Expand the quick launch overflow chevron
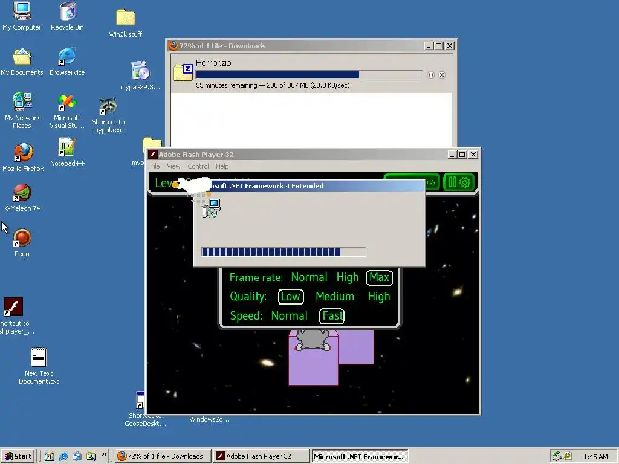 click(x=104, y=454)
